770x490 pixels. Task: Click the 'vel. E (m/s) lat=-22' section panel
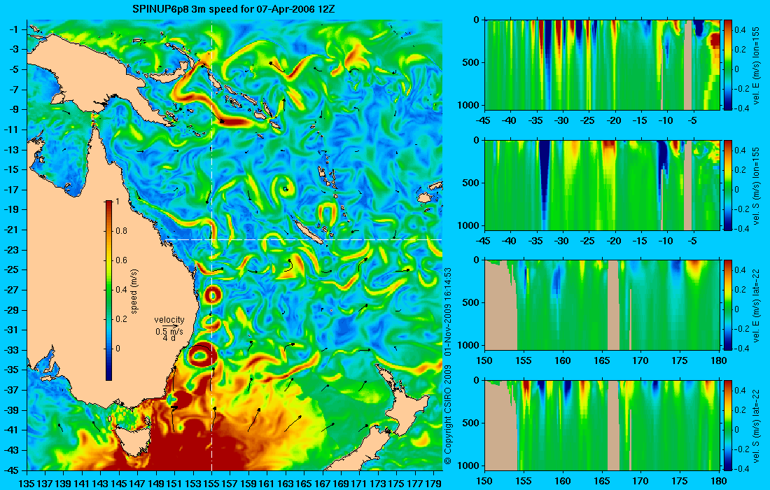pyautogui.click(x=603, y=305)
